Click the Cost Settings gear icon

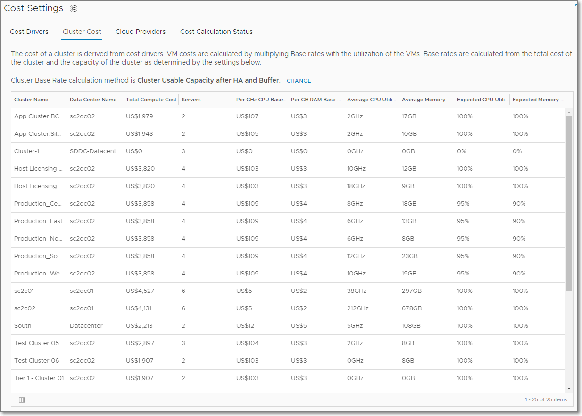pyautogui.click(x=74, y=8)
